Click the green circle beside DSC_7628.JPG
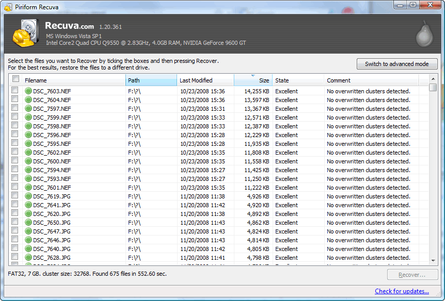This screenshot has height=301, width=445. point(28,258)
